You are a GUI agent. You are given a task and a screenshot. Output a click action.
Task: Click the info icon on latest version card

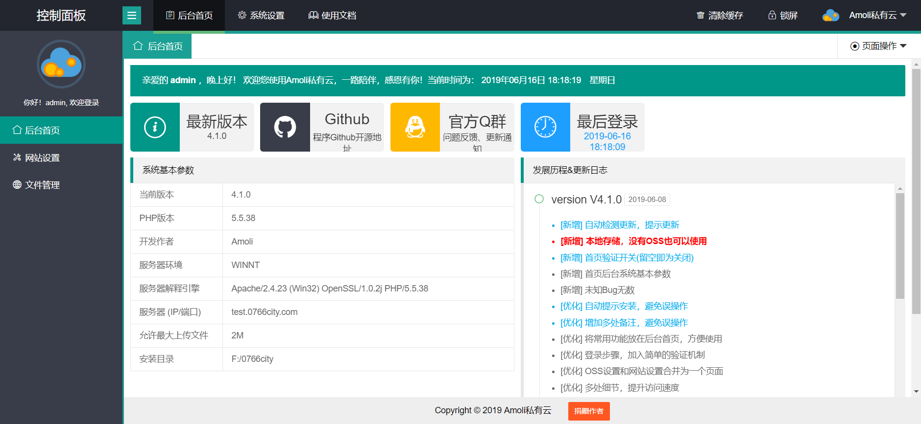[155, 127]
